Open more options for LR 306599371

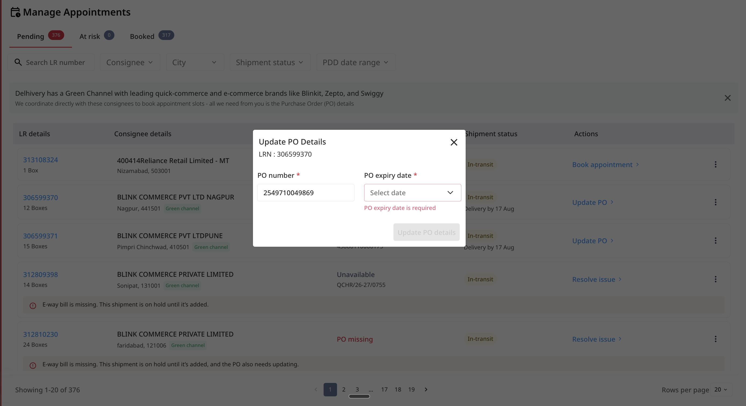[715, 241]
